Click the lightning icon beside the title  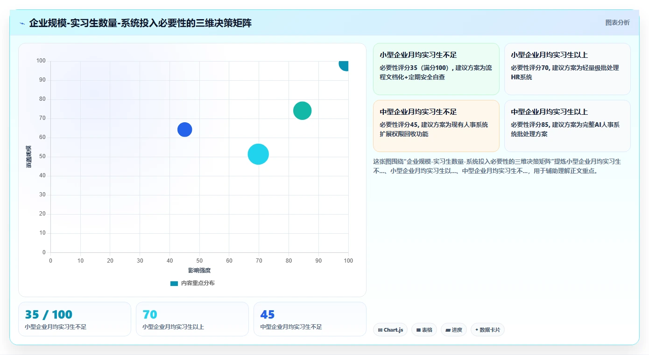coord(22,23)
